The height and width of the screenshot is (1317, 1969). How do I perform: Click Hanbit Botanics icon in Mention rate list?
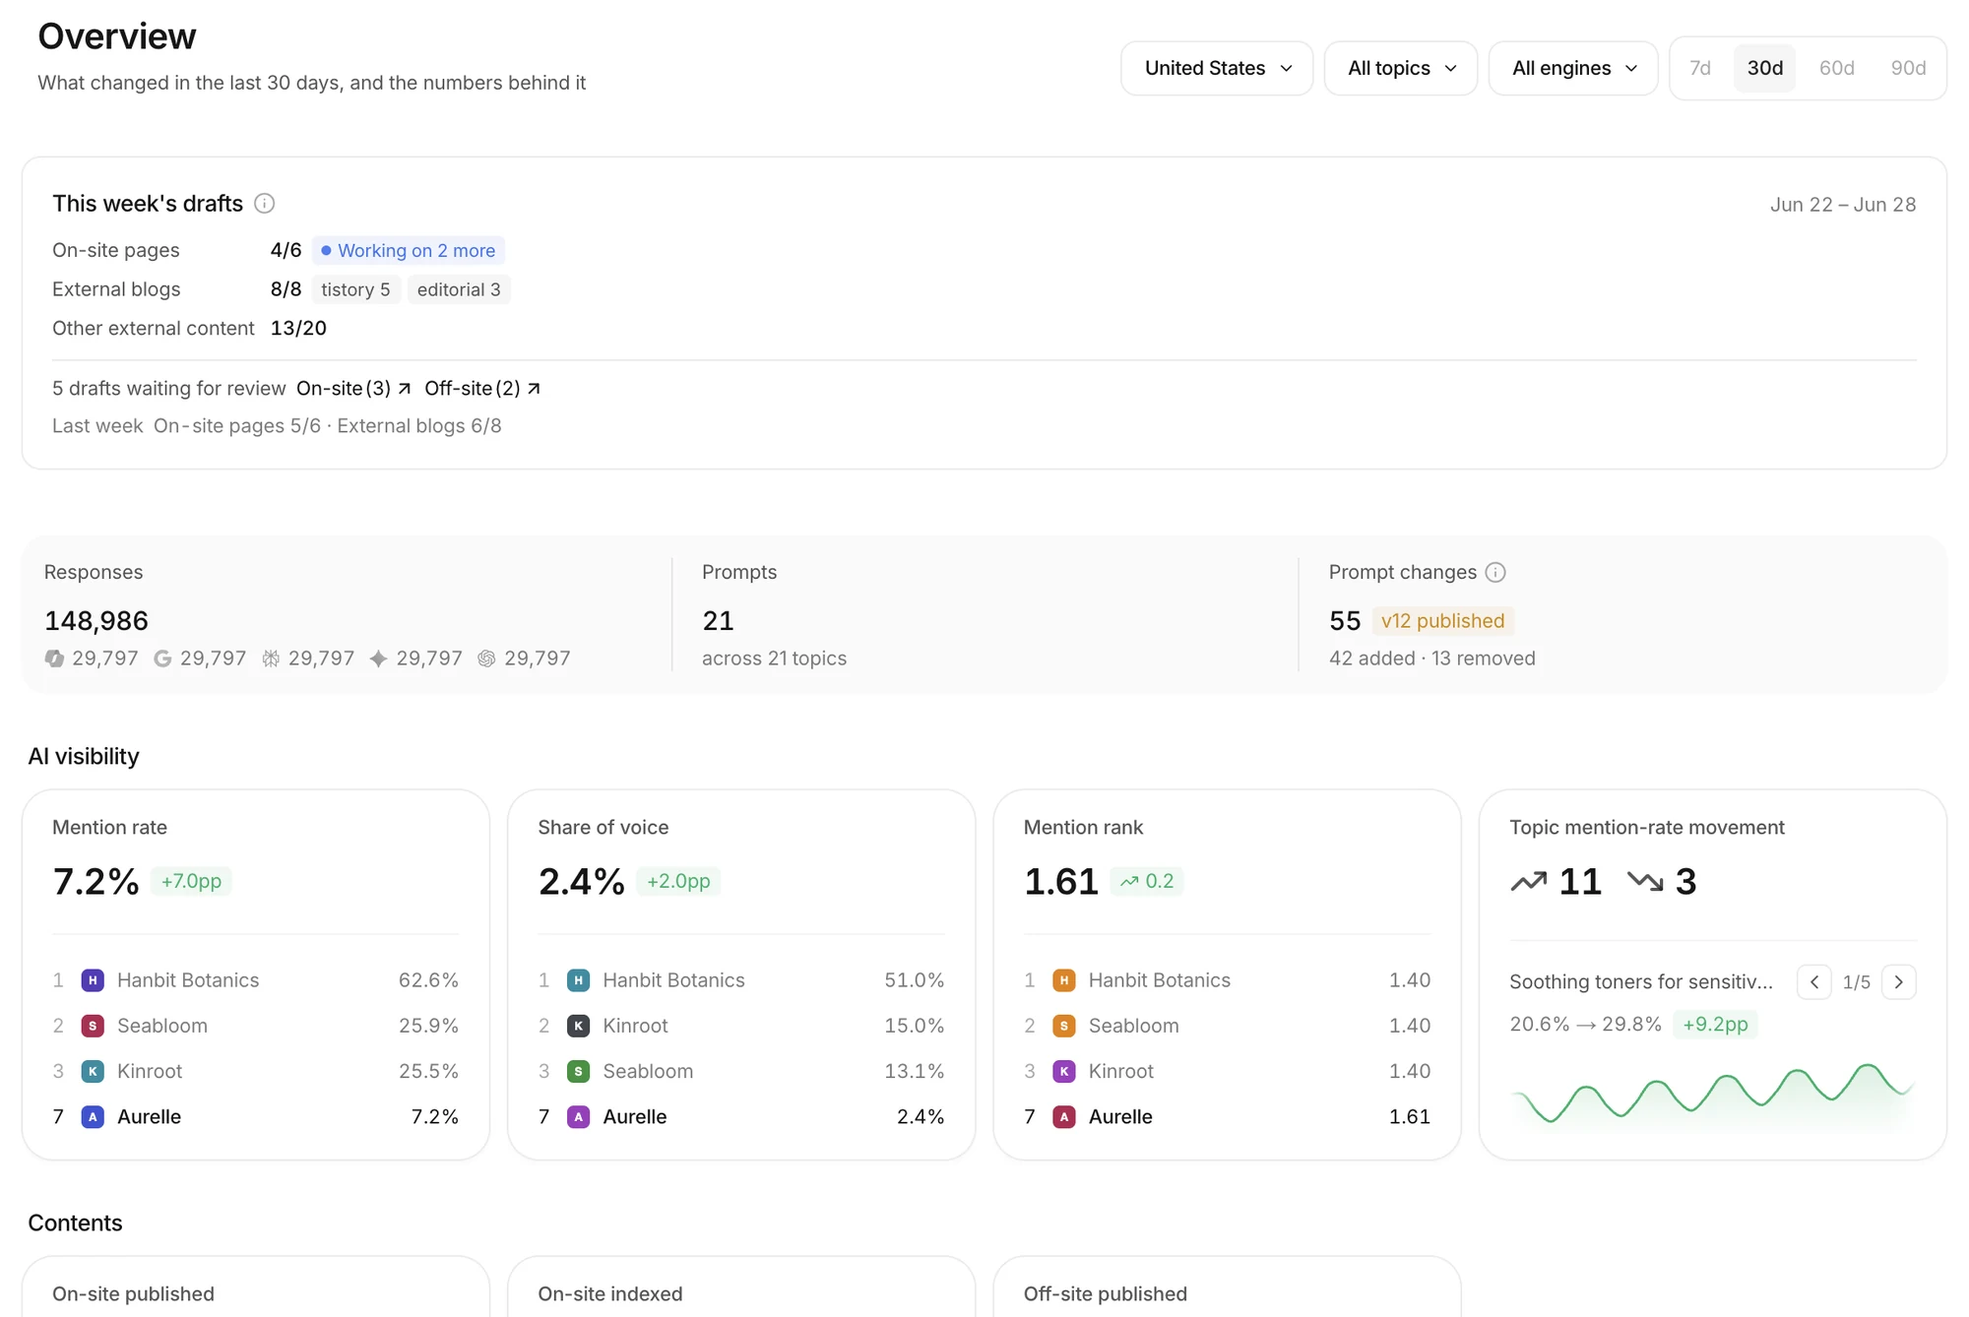[x=93, y=980]
